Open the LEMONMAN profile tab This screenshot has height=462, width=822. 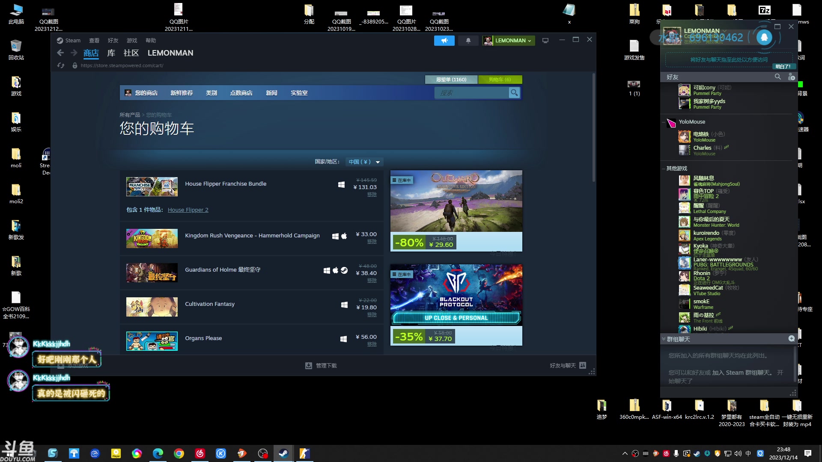[x=170, y=53]
